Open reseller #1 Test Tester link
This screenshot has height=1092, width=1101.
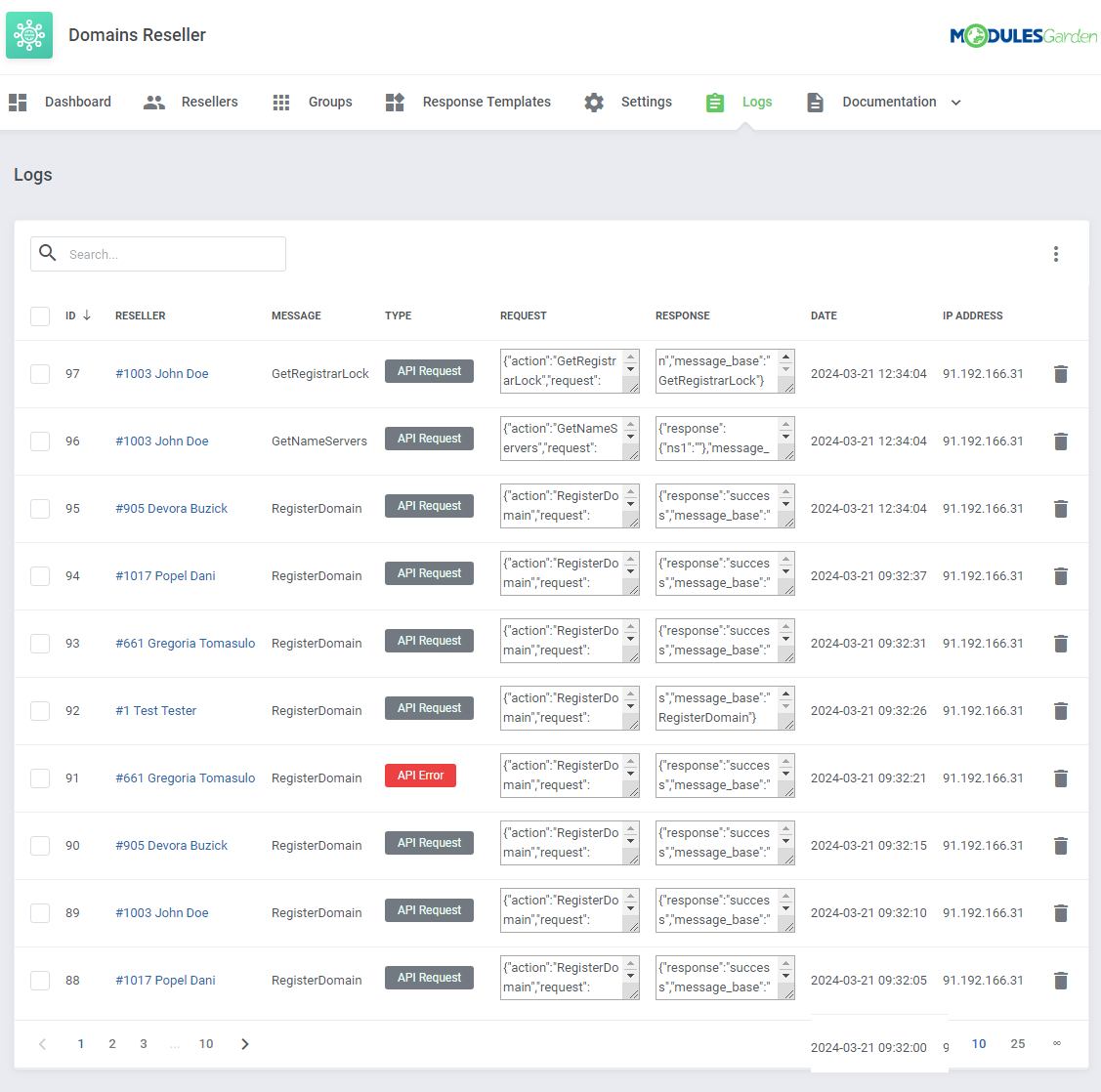(156, 711)
